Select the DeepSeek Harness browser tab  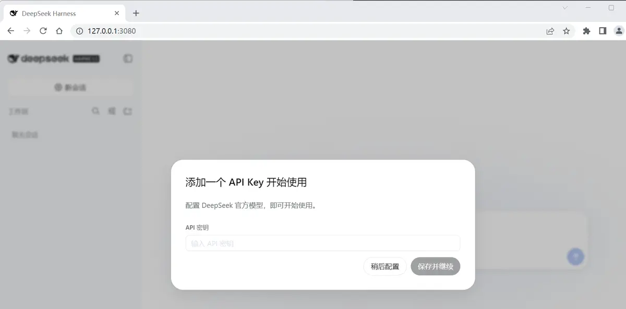coord(64,14)
